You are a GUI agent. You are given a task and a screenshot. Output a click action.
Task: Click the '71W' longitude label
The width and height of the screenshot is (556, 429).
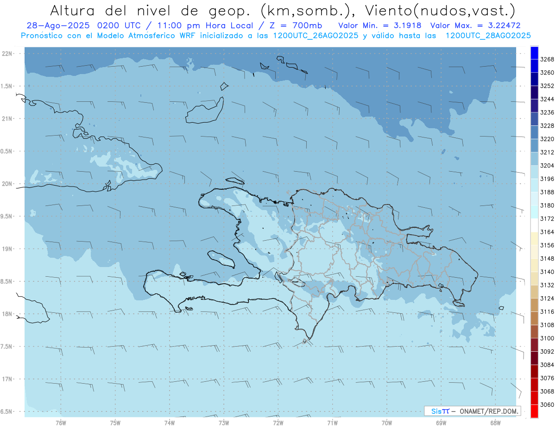332,423
